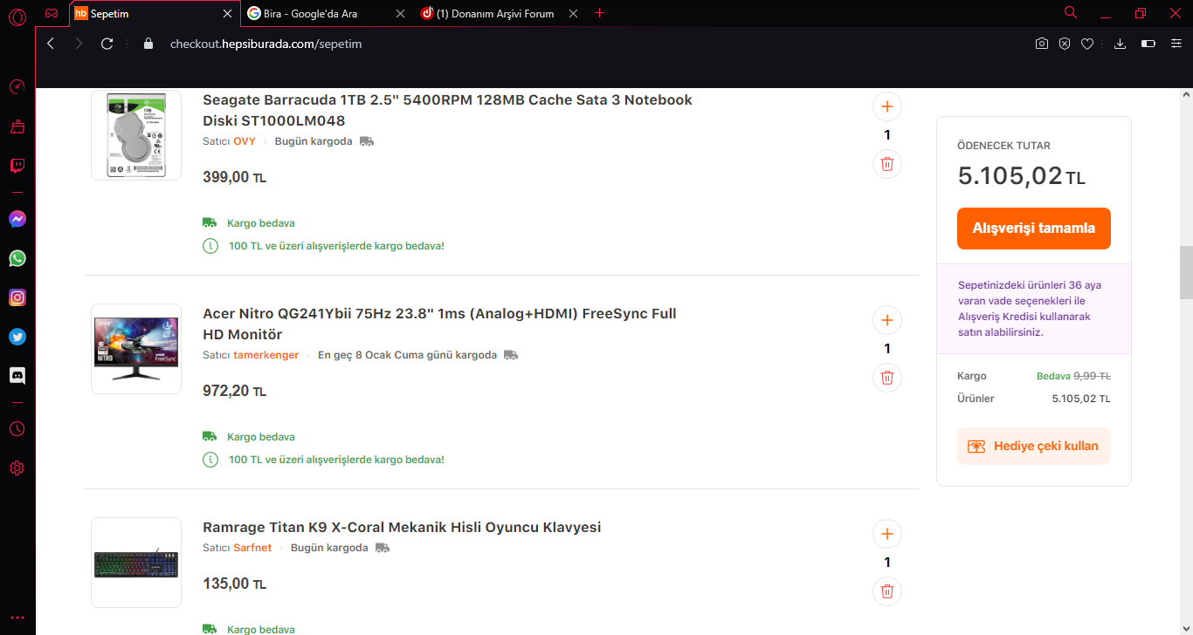
Task: Open the Seagate Barracuda product thumbnail
Action: (x=136, y=134)
